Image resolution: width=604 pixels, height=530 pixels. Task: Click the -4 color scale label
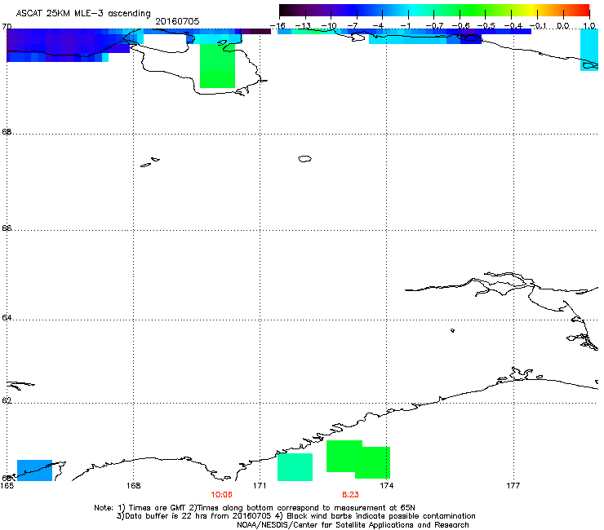378,26
